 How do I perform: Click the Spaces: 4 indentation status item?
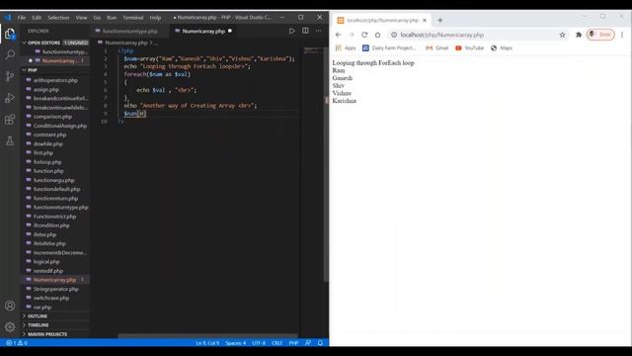[236, 343]
